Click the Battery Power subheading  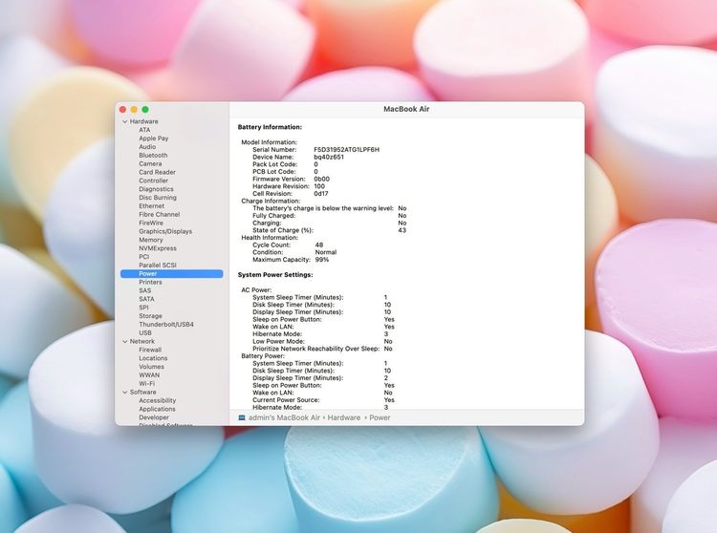point(263,356)
